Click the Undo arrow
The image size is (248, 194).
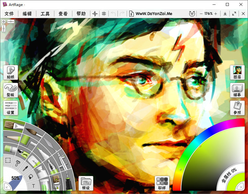113,14
